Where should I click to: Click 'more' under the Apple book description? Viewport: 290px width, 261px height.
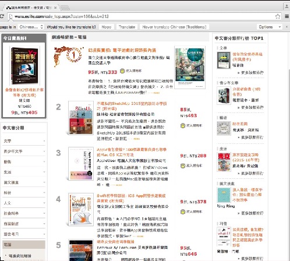[119, 185]
